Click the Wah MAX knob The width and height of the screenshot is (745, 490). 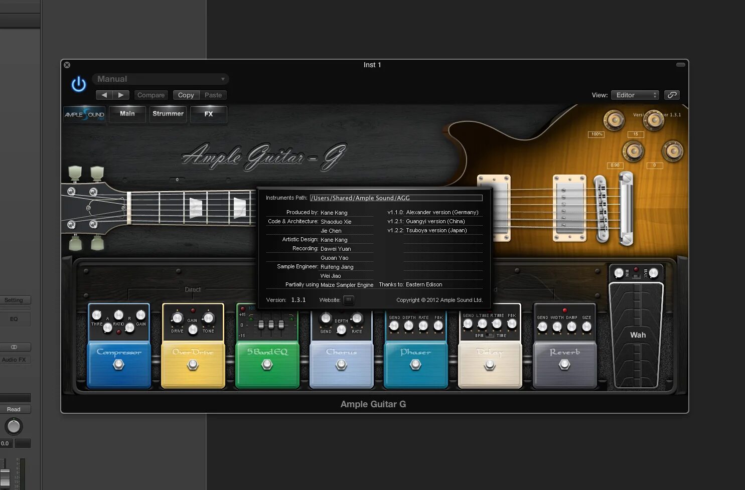[x=653, y=273]
